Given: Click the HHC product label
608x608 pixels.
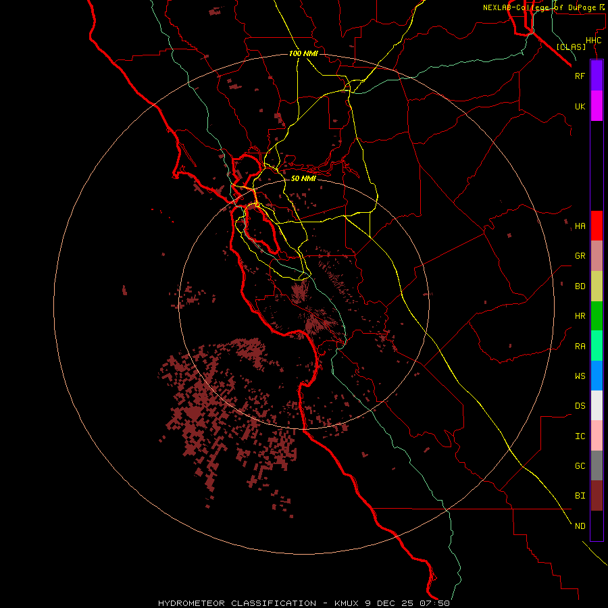Looking at the screenshot, I should tap(593, 41).
